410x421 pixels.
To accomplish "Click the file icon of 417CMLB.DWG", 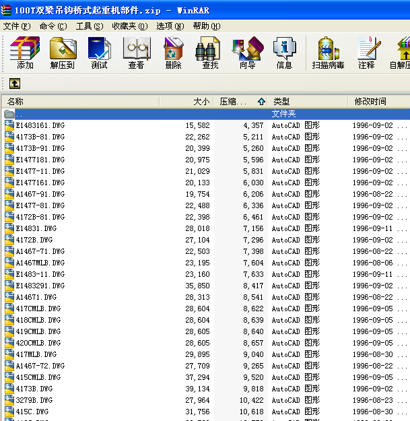I will pyautogui.click(x=9, y=309).
